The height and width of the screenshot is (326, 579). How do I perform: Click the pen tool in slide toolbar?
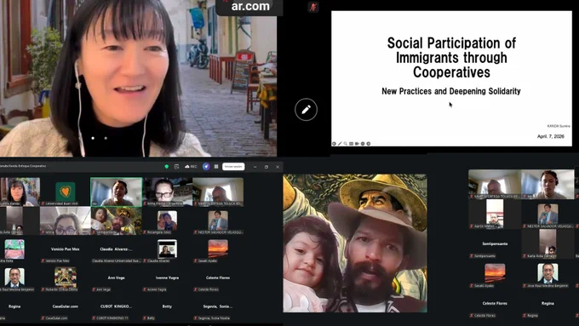340,144
